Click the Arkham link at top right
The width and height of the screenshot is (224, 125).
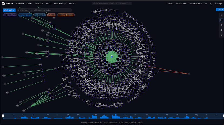click(171, 4)
